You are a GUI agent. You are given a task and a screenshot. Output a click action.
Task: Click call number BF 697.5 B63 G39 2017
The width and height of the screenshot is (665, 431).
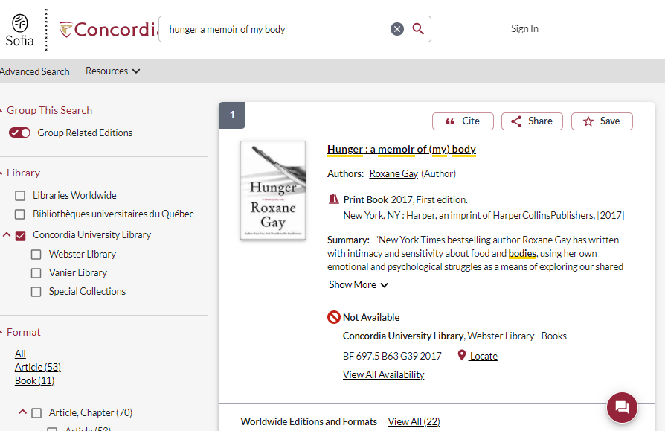coord(392,357)
